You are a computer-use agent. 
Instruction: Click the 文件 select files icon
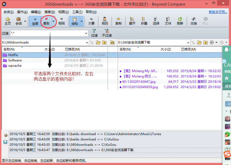click(168, 21)
